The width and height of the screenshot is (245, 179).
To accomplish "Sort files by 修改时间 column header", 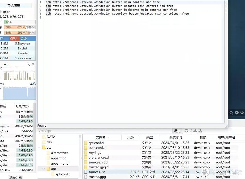I will 175,137.
